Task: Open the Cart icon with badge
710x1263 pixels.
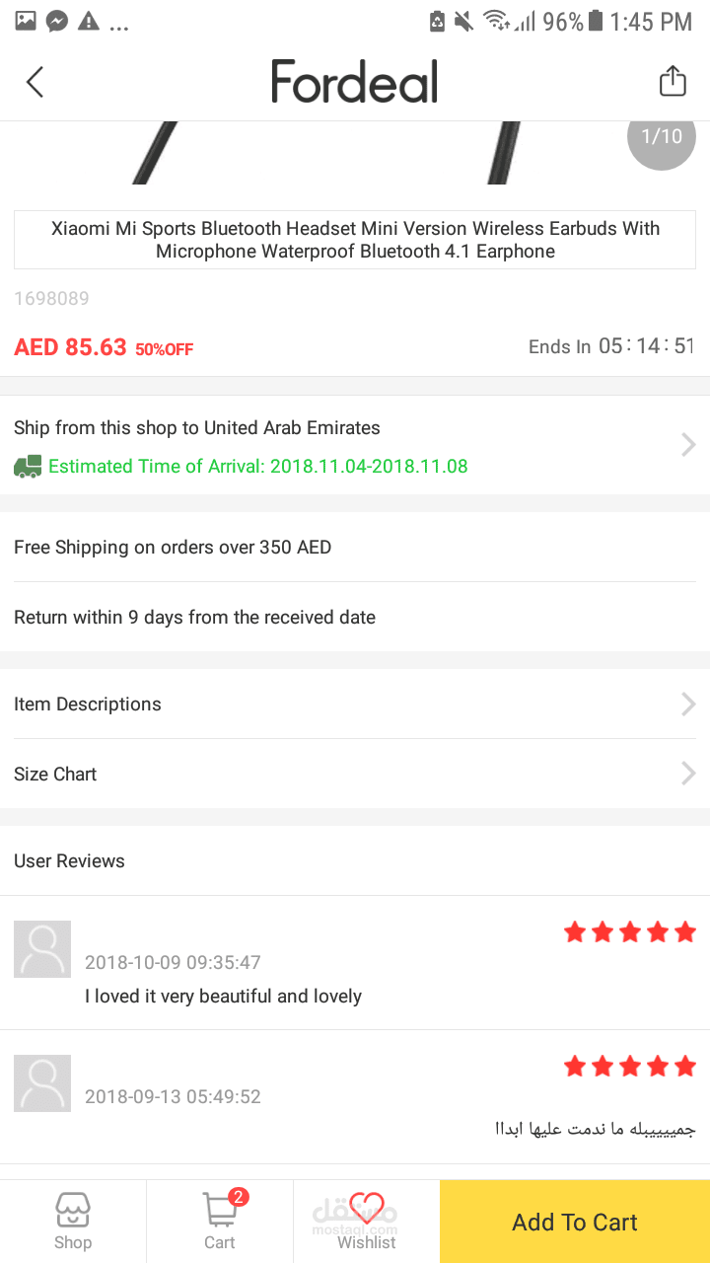Action: pyautogui.click(x=220, y=1210)
